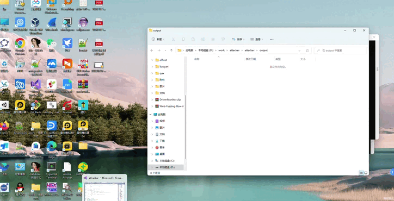
Task: Open the address bar history dropdown
Action: 299,51
